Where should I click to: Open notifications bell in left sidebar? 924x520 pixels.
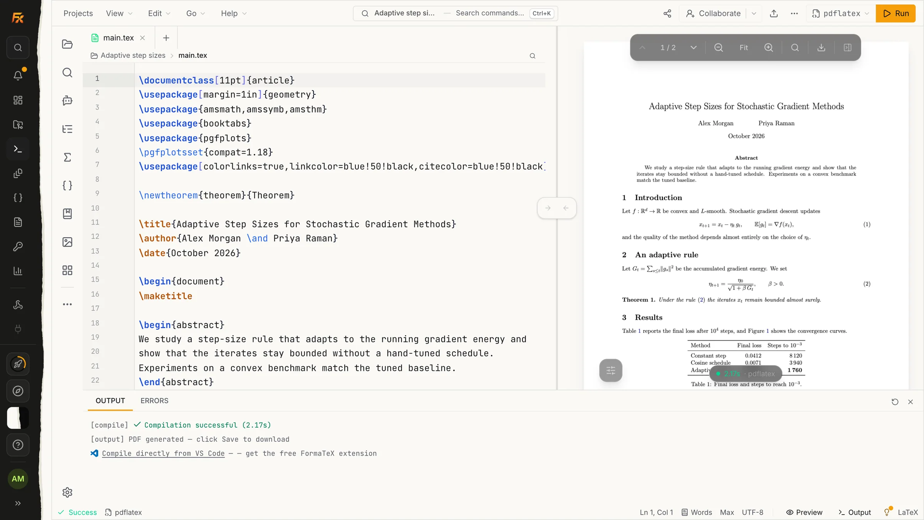18,75
